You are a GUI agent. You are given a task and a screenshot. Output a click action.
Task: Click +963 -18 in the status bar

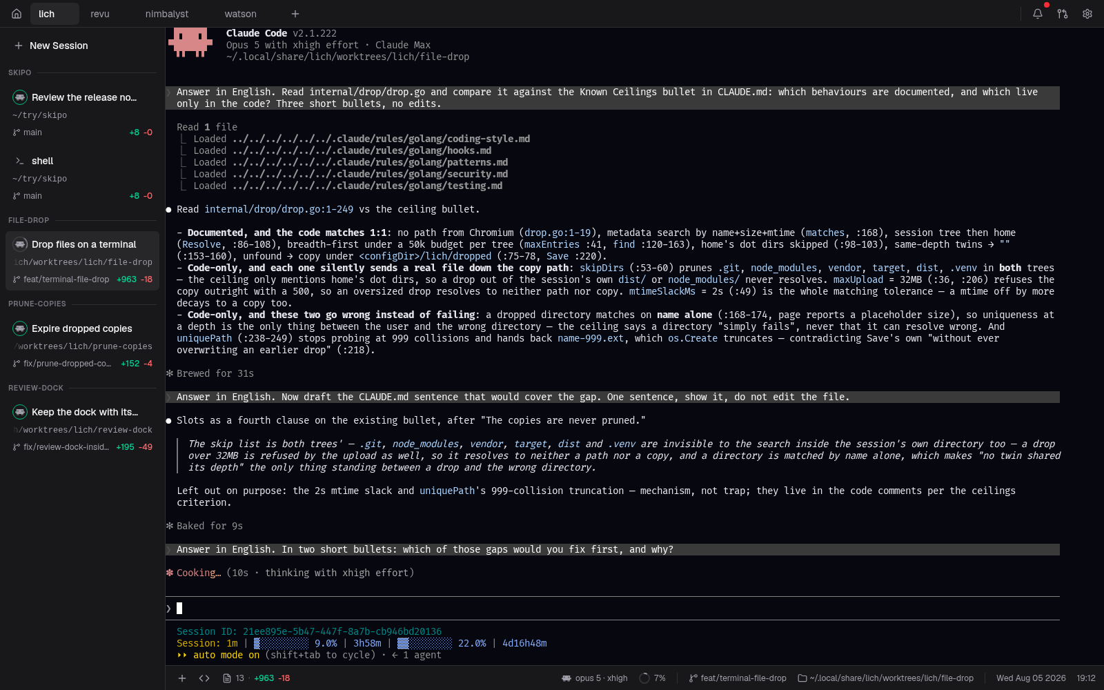tap(272, 678)
